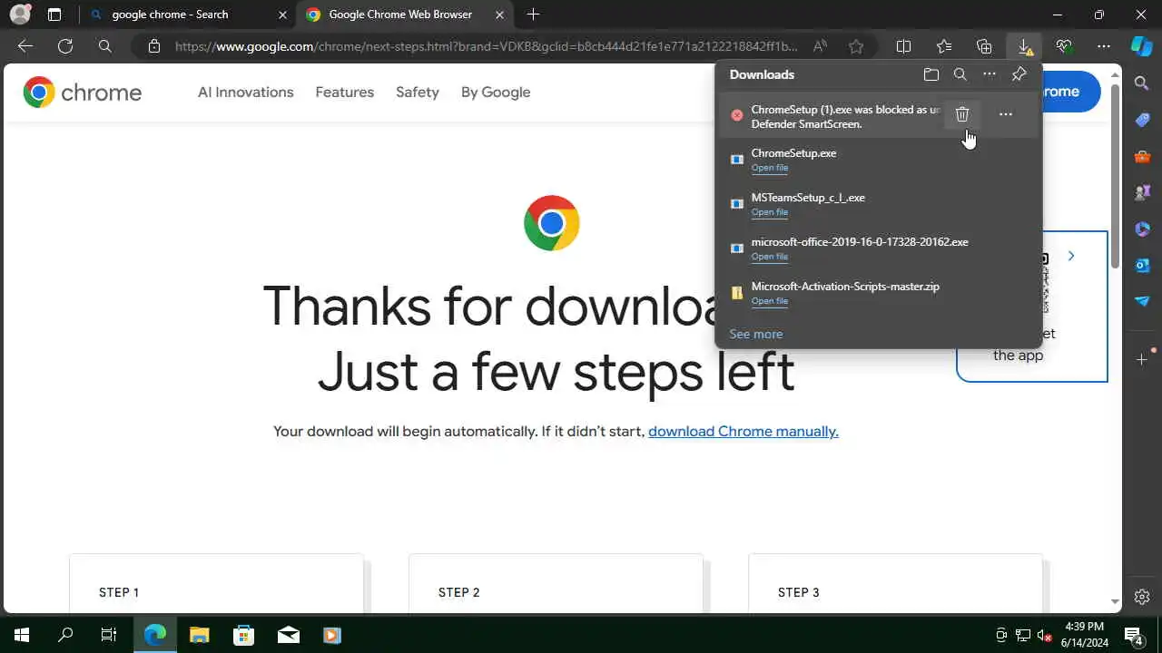
Task: Open the Edge profile avatar icon
Action: (20, 15)
